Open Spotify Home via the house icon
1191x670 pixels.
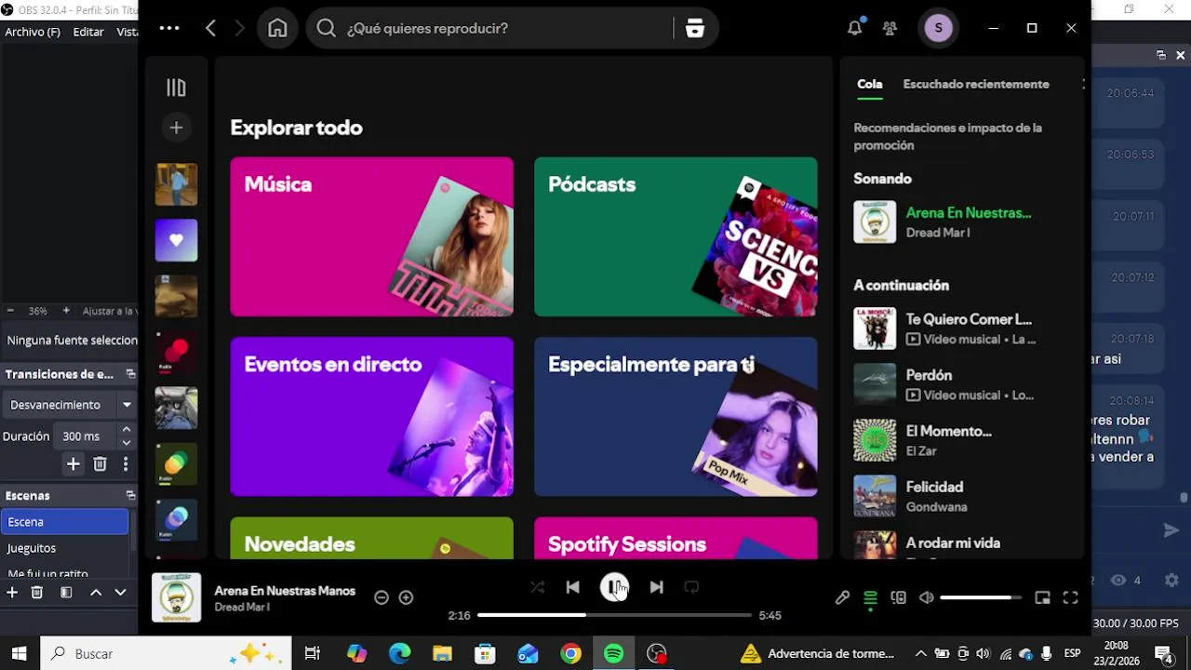[277, 28]
